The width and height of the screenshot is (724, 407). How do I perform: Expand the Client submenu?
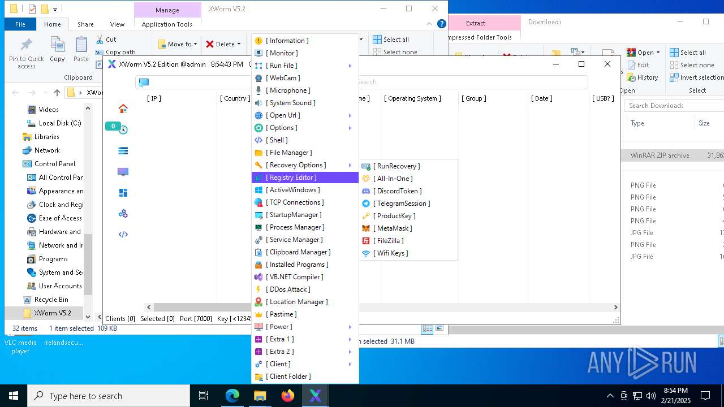(x=305, y=364)
